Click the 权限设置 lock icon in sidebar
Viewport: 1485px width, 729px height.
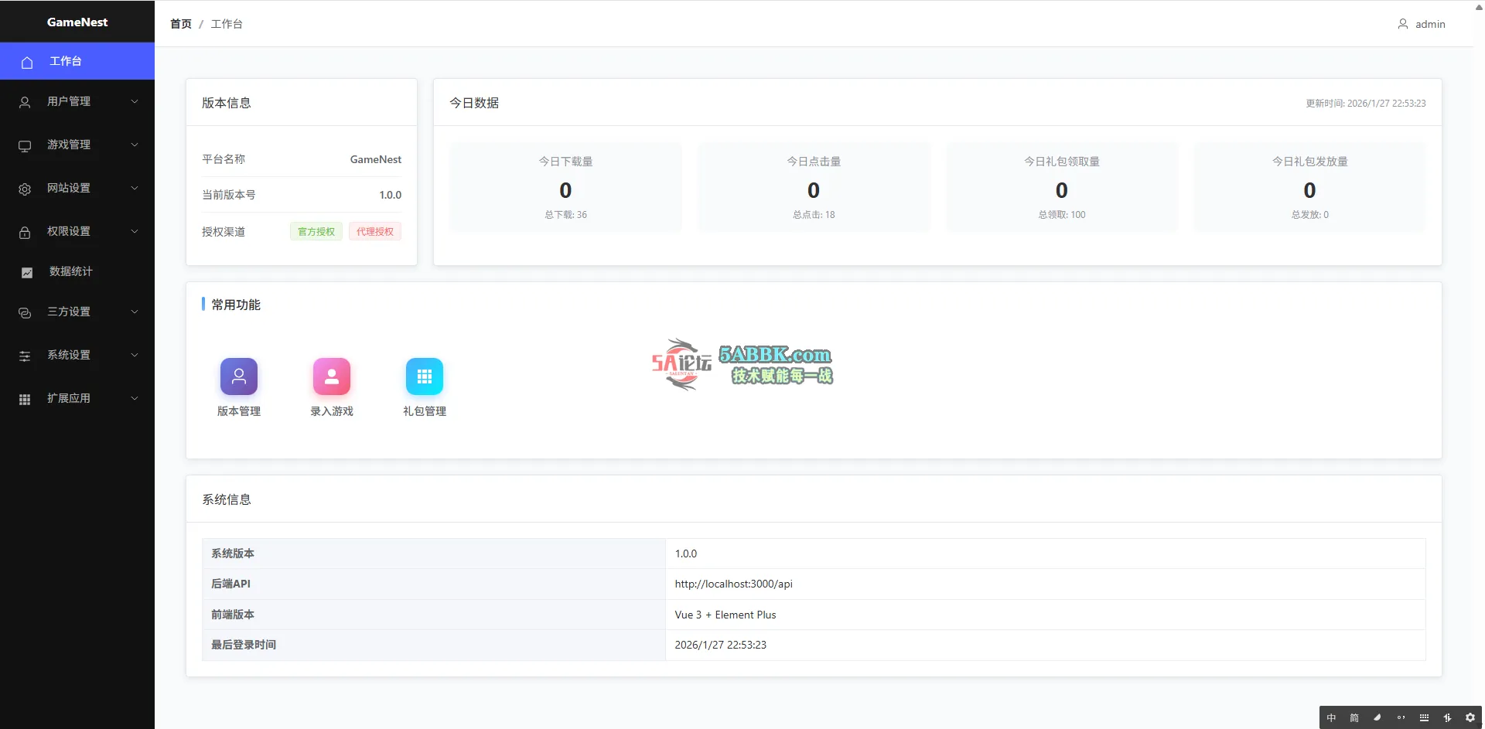click(25, 232)
